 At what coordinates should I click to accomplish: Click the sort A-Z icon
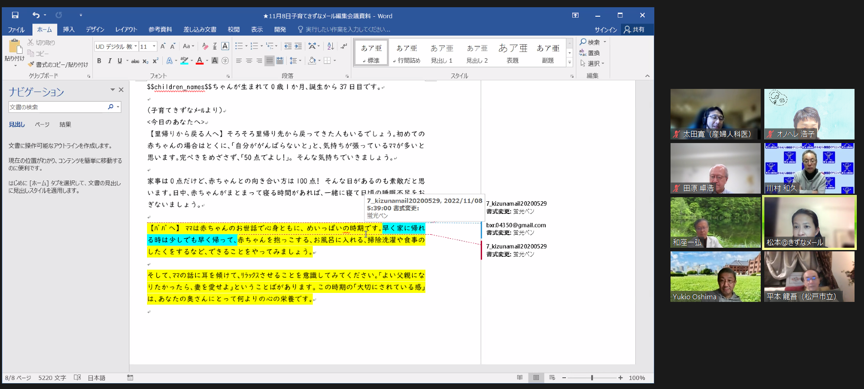pos(331,46)
